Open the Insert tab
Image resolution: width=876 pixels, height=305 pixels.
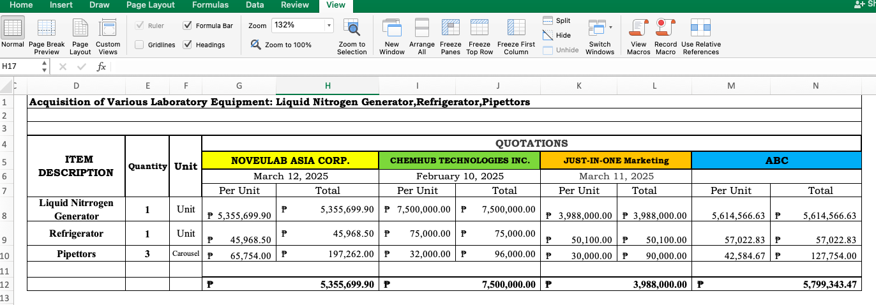coord(61,4)
